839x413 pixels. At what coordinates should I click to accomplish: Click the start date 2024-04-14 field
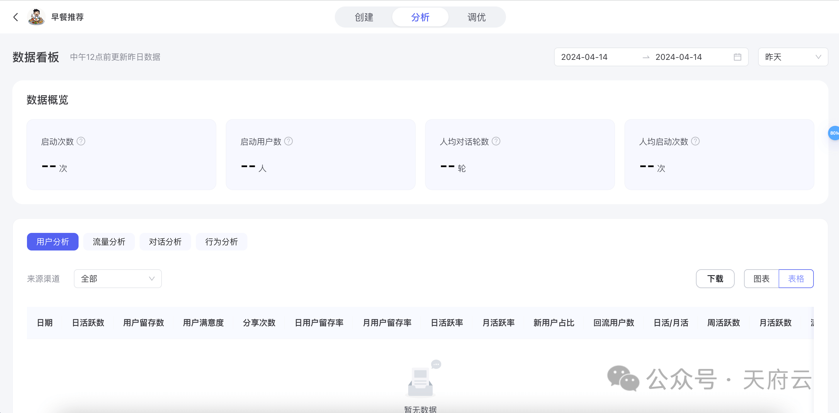click(x=584, y=57)
